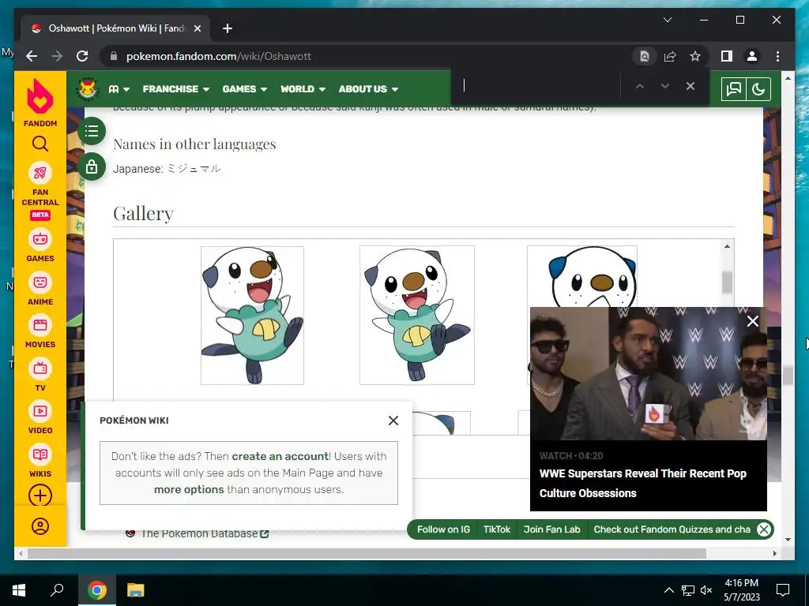This screenshot has width=809, height=606.
Task: Click the Google Lens search icon in address bar
Action: point(645,56)
